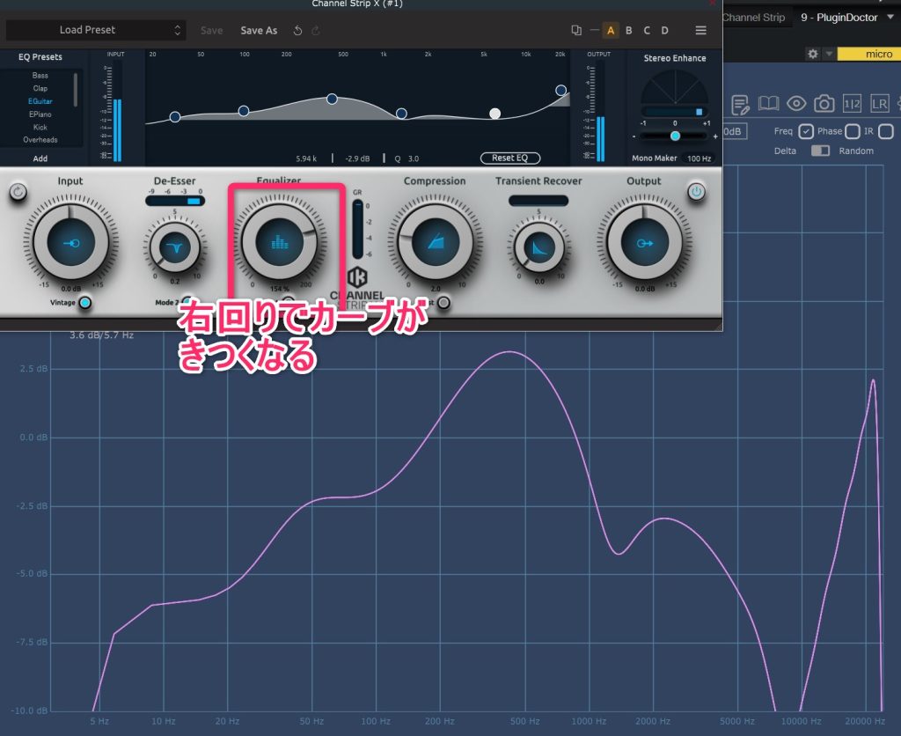This screenshot has height=736, width=901.
Task: Click the LR channel icon
Action: (879, 104)
